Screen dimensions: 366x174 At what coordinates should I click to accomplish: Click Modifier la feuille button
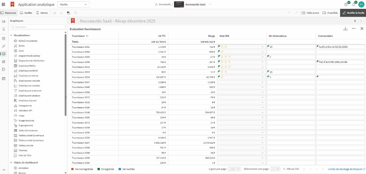pyautogui.click(x=353, y=13)
